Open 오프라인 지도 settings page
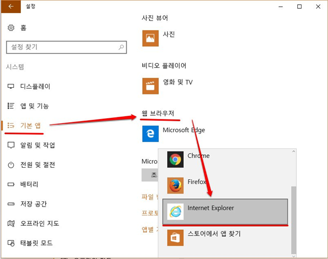Image resolution: width=328 pixels, height=259 pixels. coord(40,223)
